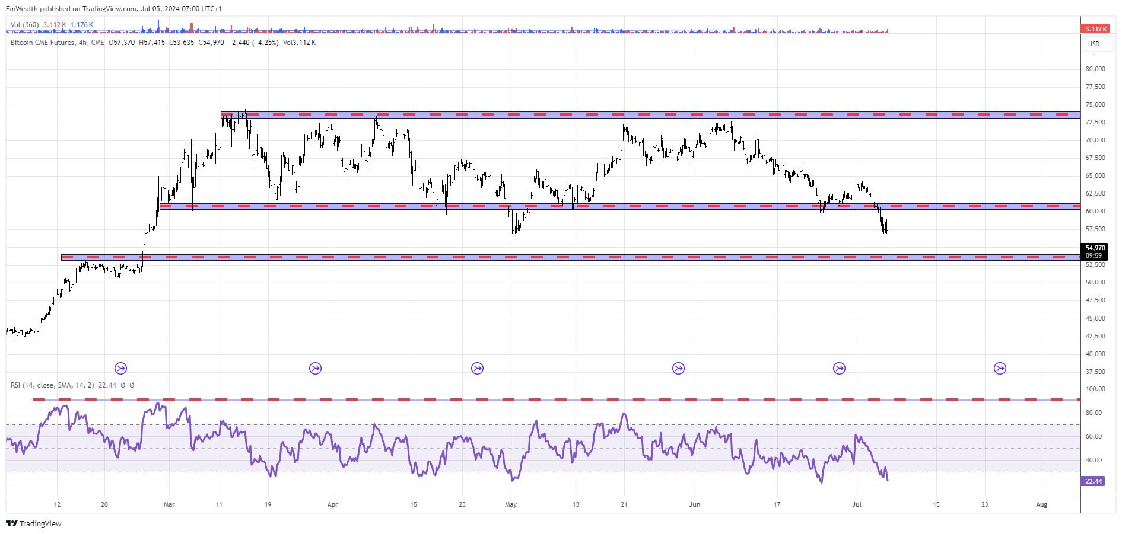
Task: Click the 40.00 RSI axis label
Action: (1094, 460)
